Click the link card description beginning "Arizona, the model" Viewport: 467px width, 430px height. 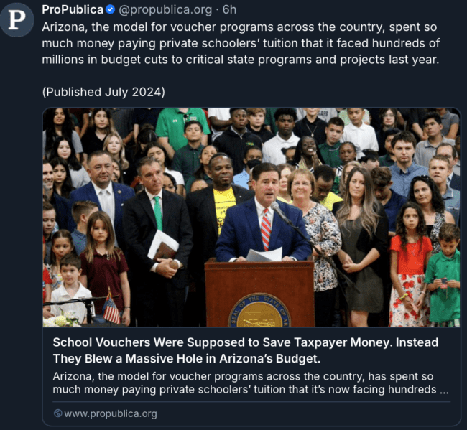(251, 383)
